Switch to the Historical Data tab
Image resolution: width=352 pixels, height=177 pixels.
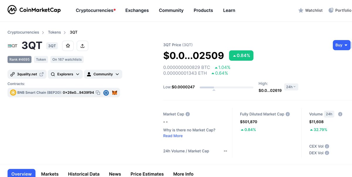tap(84, 174)
